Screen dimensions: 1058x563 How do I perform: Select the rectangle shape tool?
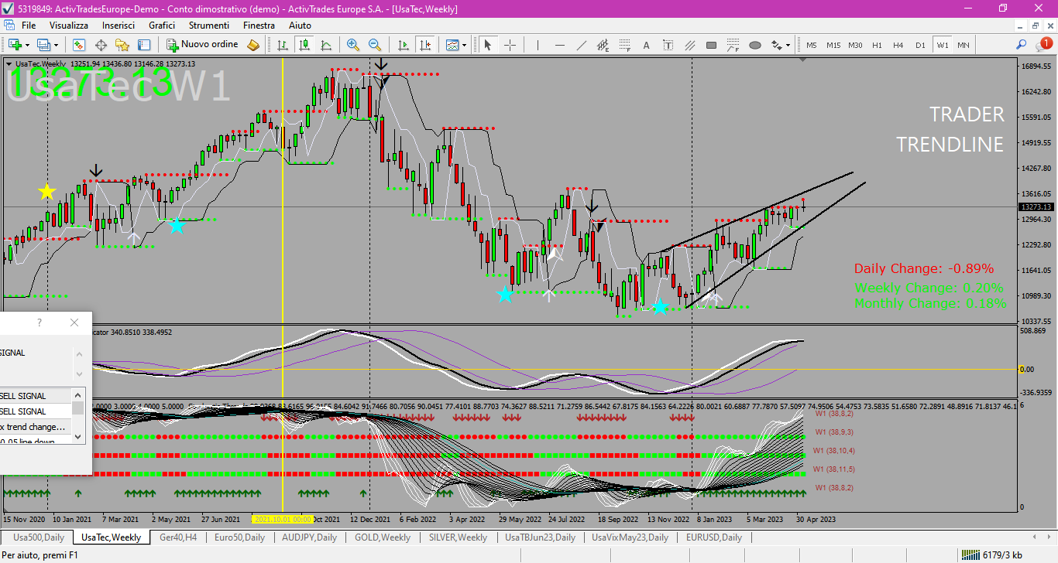tap(712, 45)
